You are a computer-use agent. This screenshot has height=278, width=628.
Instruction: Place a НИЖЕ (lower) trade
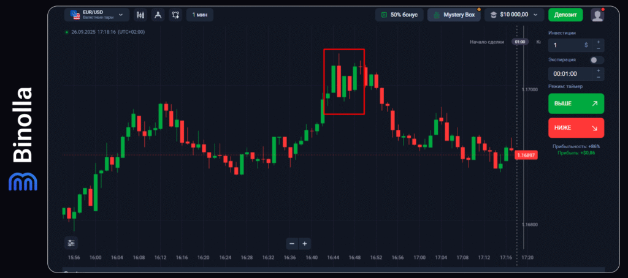[x=576, y=128]
